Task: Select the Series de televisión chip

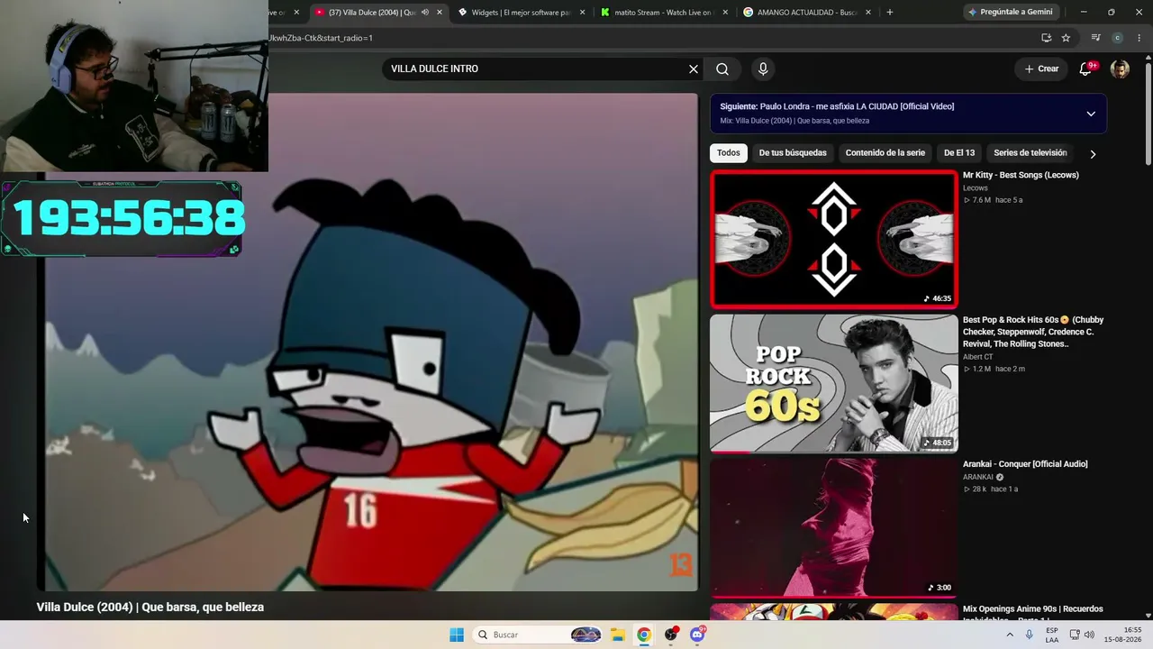Action: pyautogui.click(x=1030, y=153)
